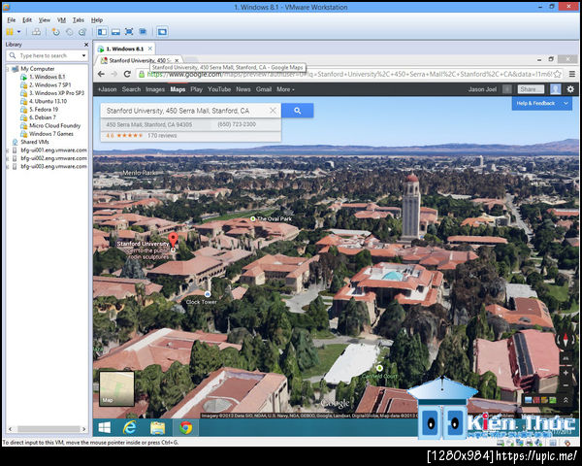The image size is (582, 466).
Task: Open the power options dropdown arrow
Action: [x=18, y=32]
